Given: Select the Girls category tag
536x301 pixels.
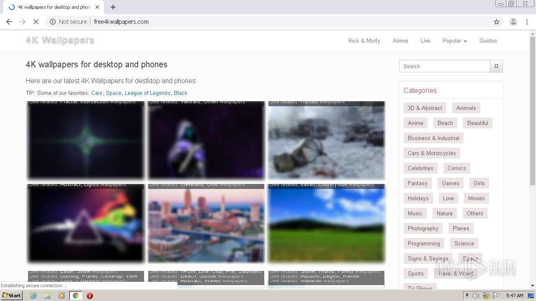Looking at the screenshot, I should 479,183.
